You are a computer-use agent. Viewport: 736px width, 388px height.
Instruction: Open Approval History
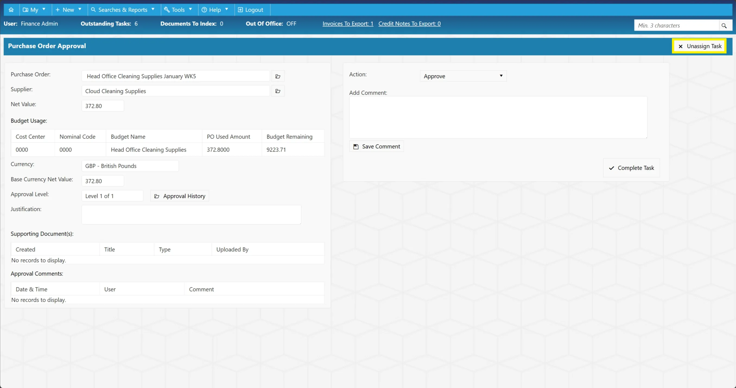pos(180,196)
